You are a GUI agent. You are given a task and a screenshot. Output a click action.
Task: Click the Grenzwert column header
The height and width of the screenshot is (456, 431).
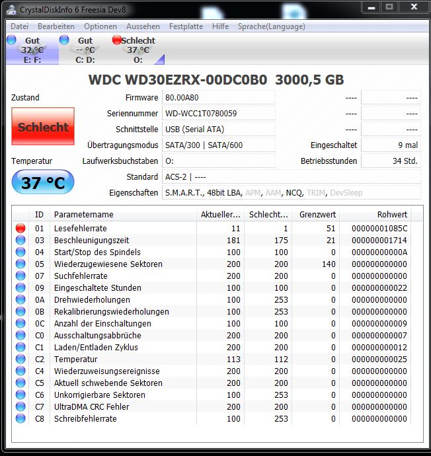point(316,215)
